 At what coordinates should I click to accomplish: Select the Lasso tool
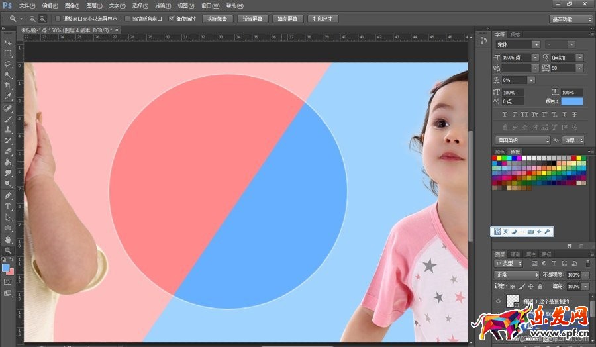coord(9,64)
